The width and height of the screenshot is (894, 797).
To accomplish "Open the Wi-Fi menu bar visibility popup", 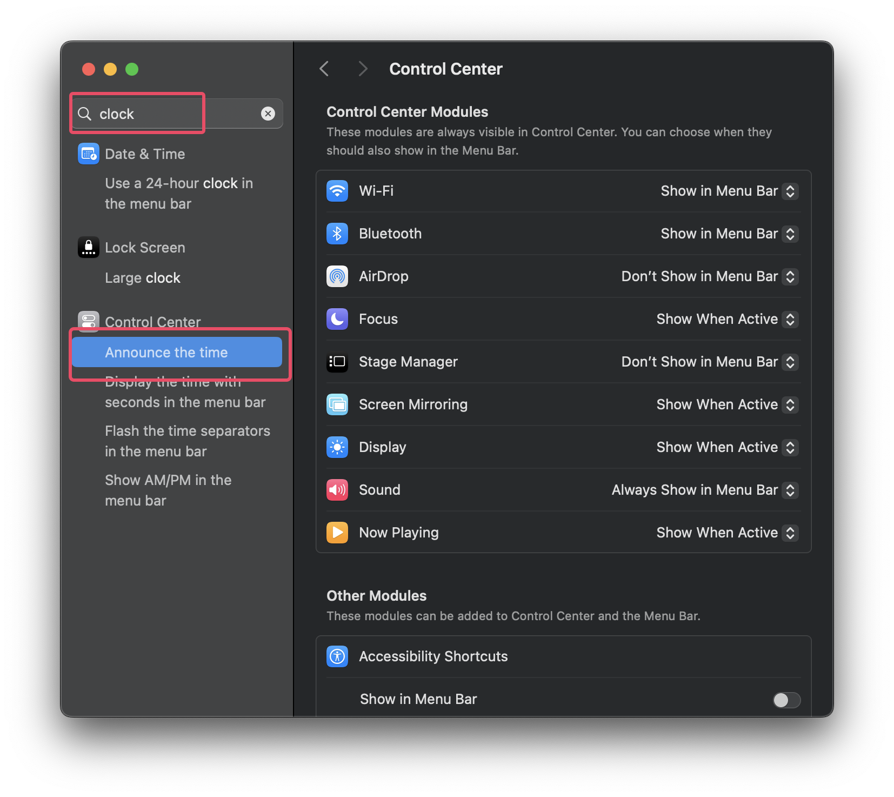I will click(x=729, y=191).
